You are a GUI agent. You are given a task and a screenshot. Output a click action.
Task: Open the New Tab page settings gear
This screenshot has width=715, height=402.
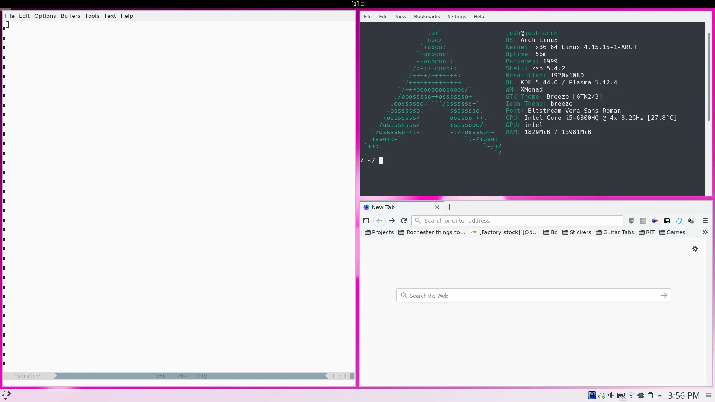click(x=695, y=249)
